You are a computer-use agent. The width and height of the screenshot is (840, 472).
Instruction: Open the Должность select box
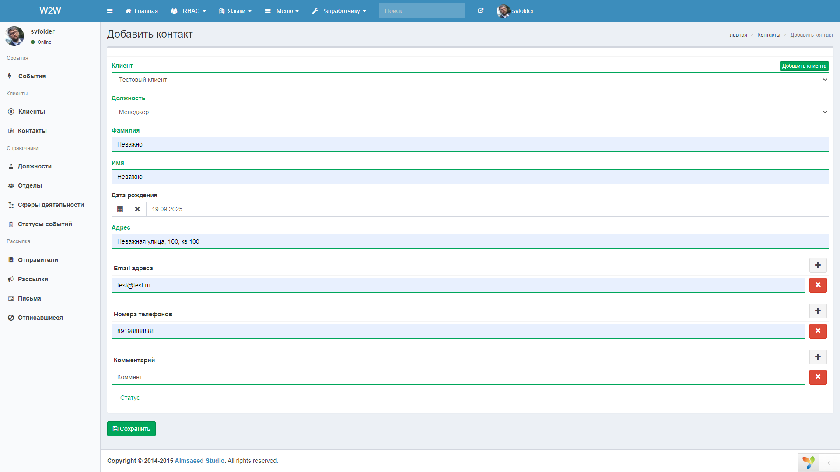[x=470, y=112]
